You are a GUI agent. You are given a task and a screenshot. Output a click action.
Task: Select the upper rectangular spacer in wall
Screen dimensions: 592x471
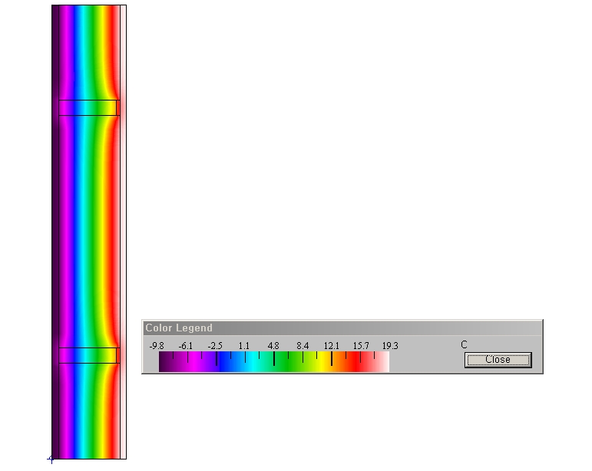pyautogui.click(x=88, y=107)
